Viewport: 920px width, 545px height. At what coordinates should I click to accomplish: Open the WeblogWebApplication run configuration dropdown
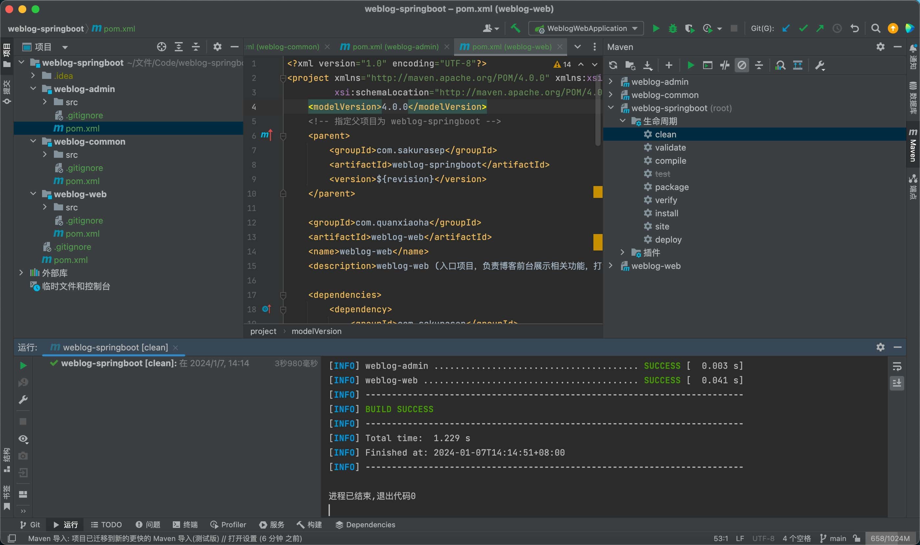tap(586, 28)
